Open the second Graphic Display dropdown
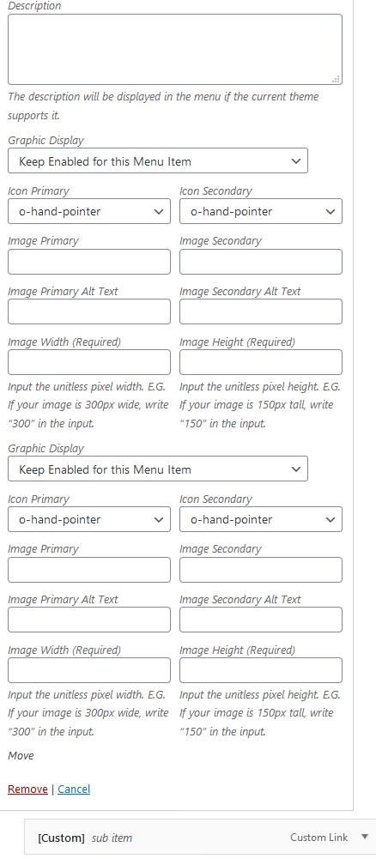The height and width of the screenshot is (859, 376). [x=158, y=469]
